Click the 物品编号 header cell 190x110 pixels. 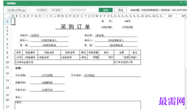click(30, 52)
